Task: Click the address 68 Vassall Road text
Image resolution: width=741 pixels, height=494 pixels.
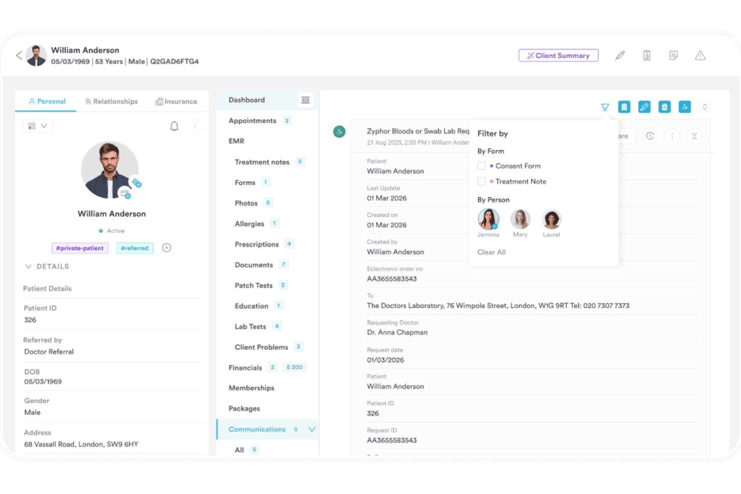Action: (x=81, y=444)
